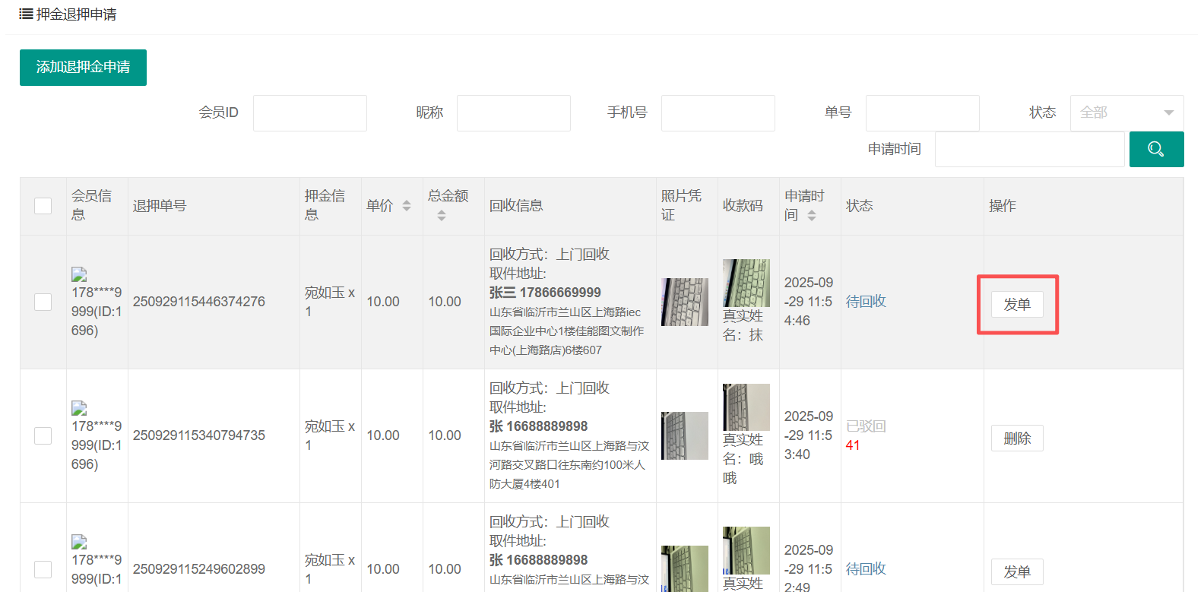Viewport: 1204px width, 592px height.
Task: Open the 状态 filter dropdown
Action: tap(1126, 113)
